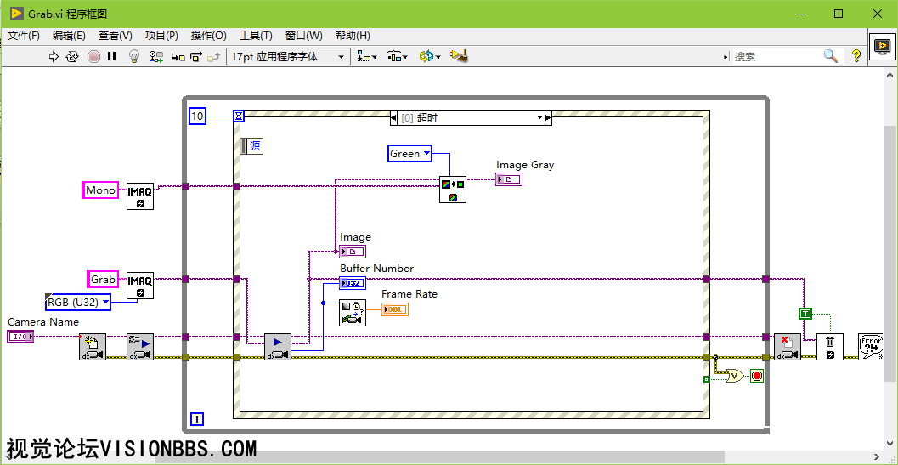This screenshot has height=465, width=898.
Task: Open the 17pt application font dropdown
Action: (x=288, y=56)
